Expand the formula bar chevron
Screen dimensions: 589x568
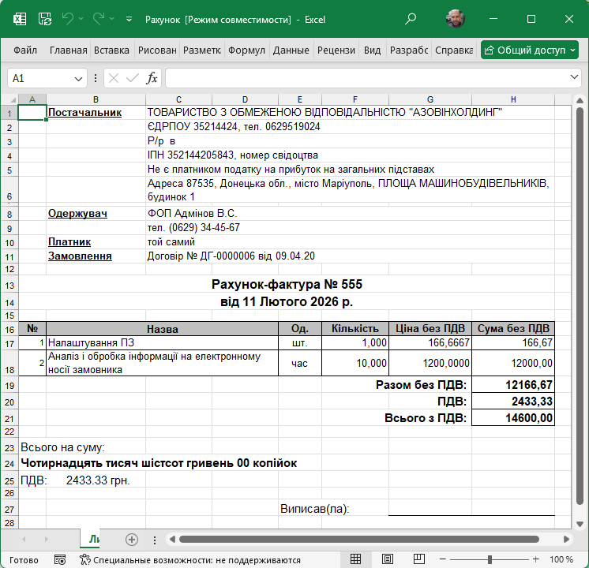pos(575,77)
